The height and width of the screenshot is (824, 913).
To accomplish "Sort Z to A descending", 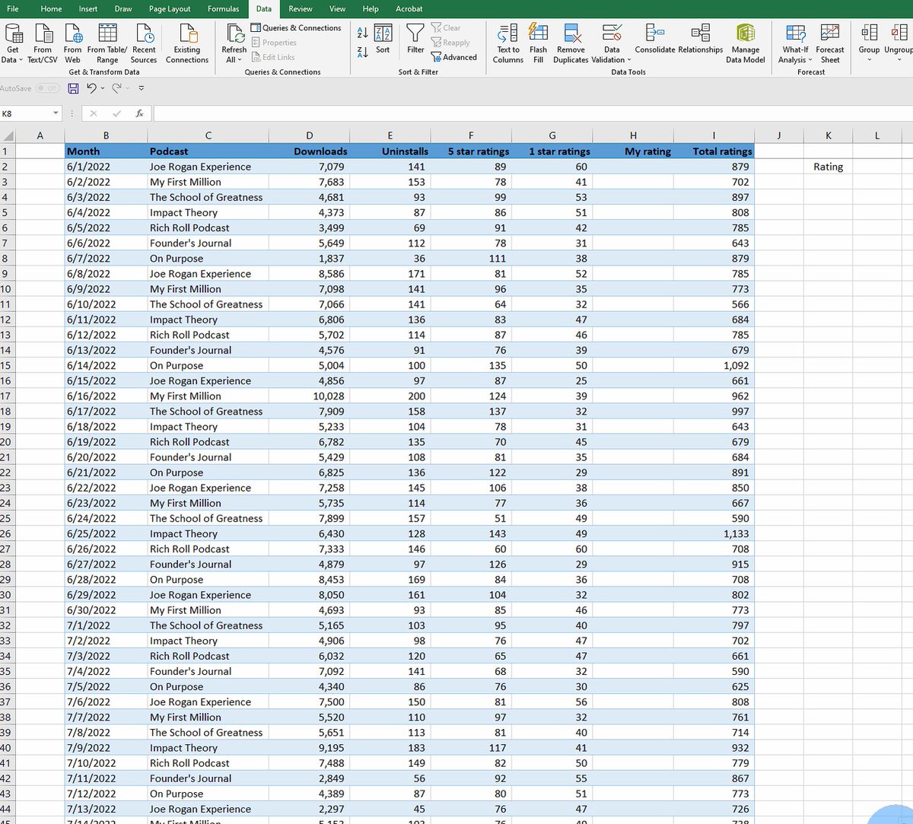I will point(362,51).
